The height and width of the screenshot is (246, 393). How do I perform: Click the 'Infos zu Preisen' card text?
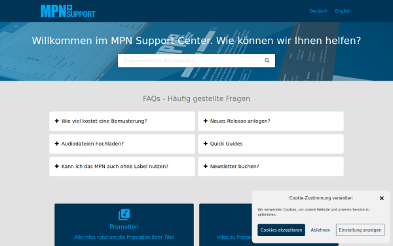click(x=234, y=237)
